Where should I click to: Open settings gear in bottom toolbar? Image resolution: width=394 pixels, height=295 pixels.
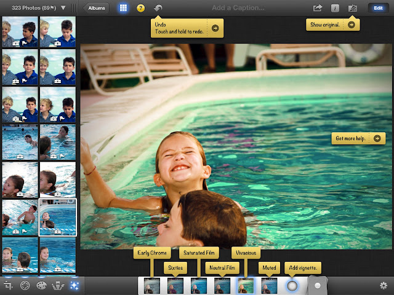point(384,286)
